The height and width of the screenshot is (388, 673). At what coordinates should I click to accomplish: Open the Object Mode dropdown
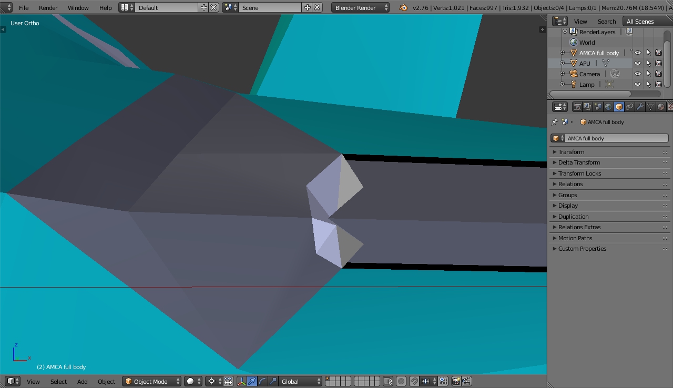coord(152,381)
